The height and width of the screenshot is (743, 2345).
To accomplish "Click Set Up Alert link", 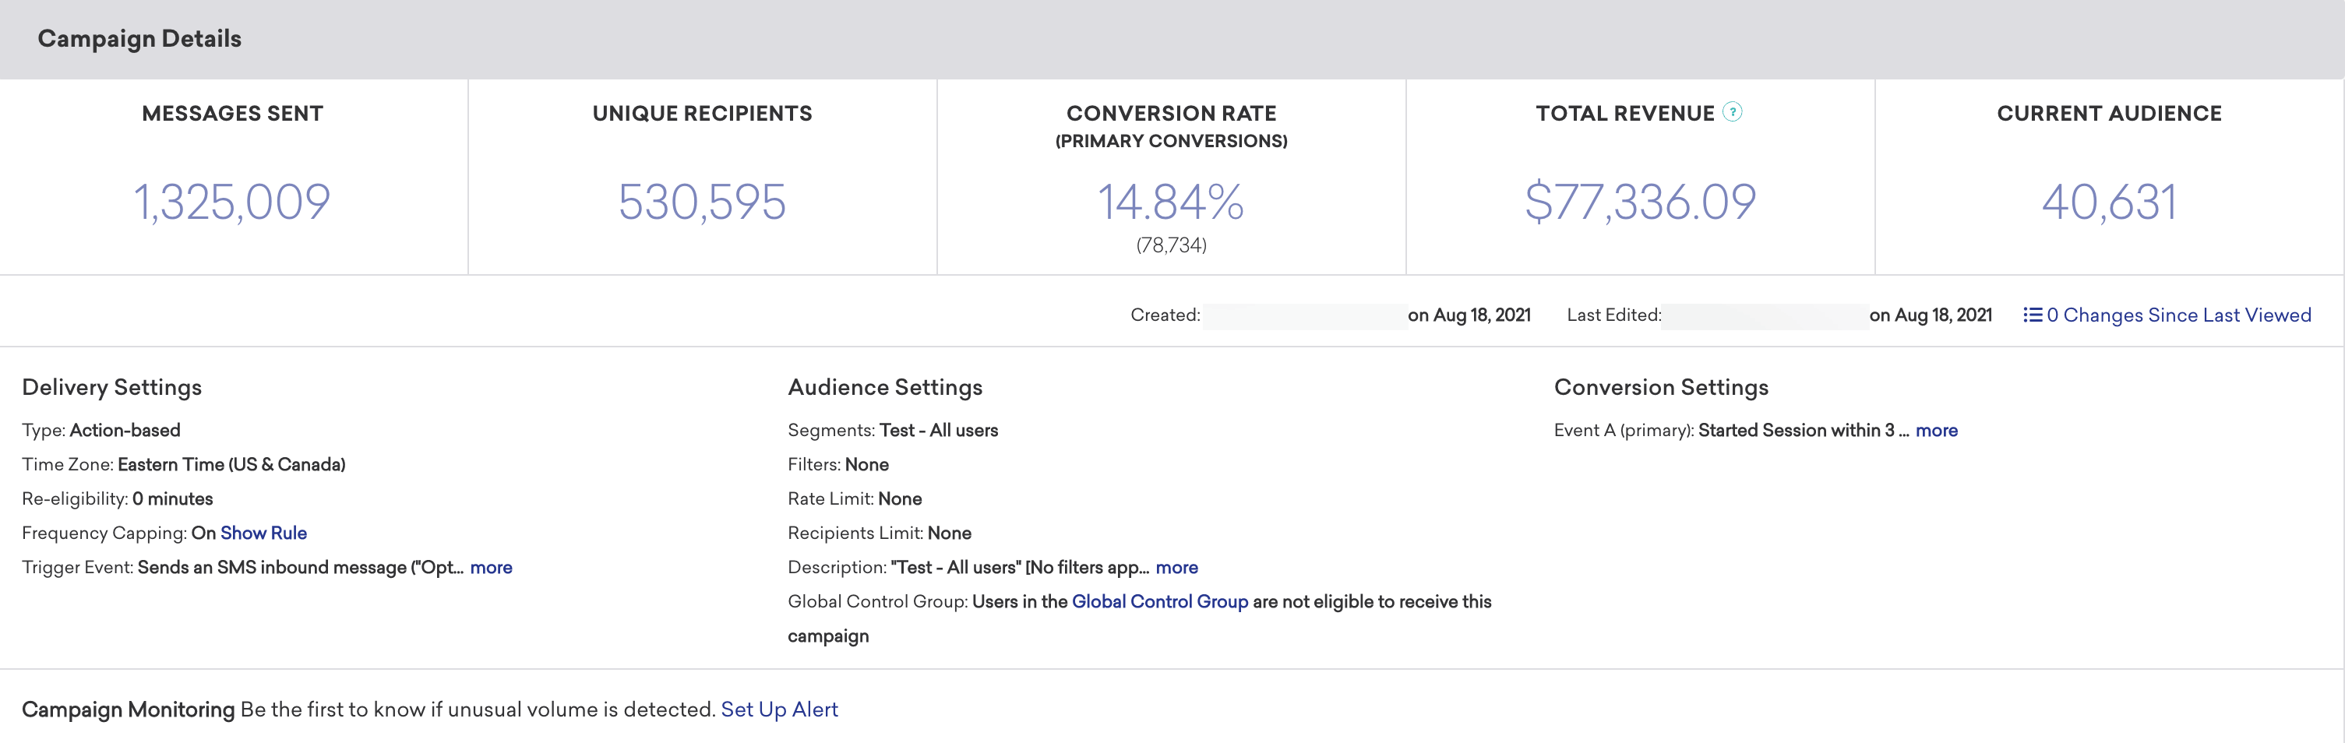I will click(779, 710).
